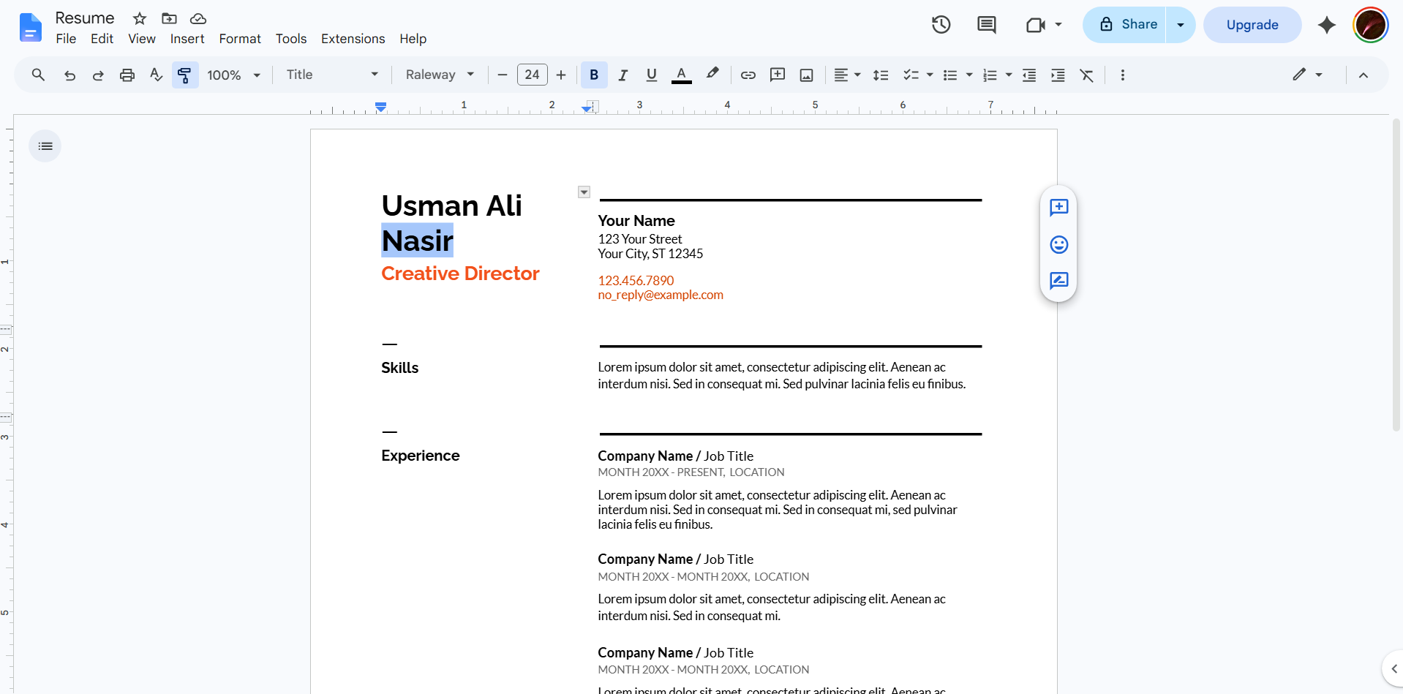
Task: Undo the last action
Action: tap(69, 75)
